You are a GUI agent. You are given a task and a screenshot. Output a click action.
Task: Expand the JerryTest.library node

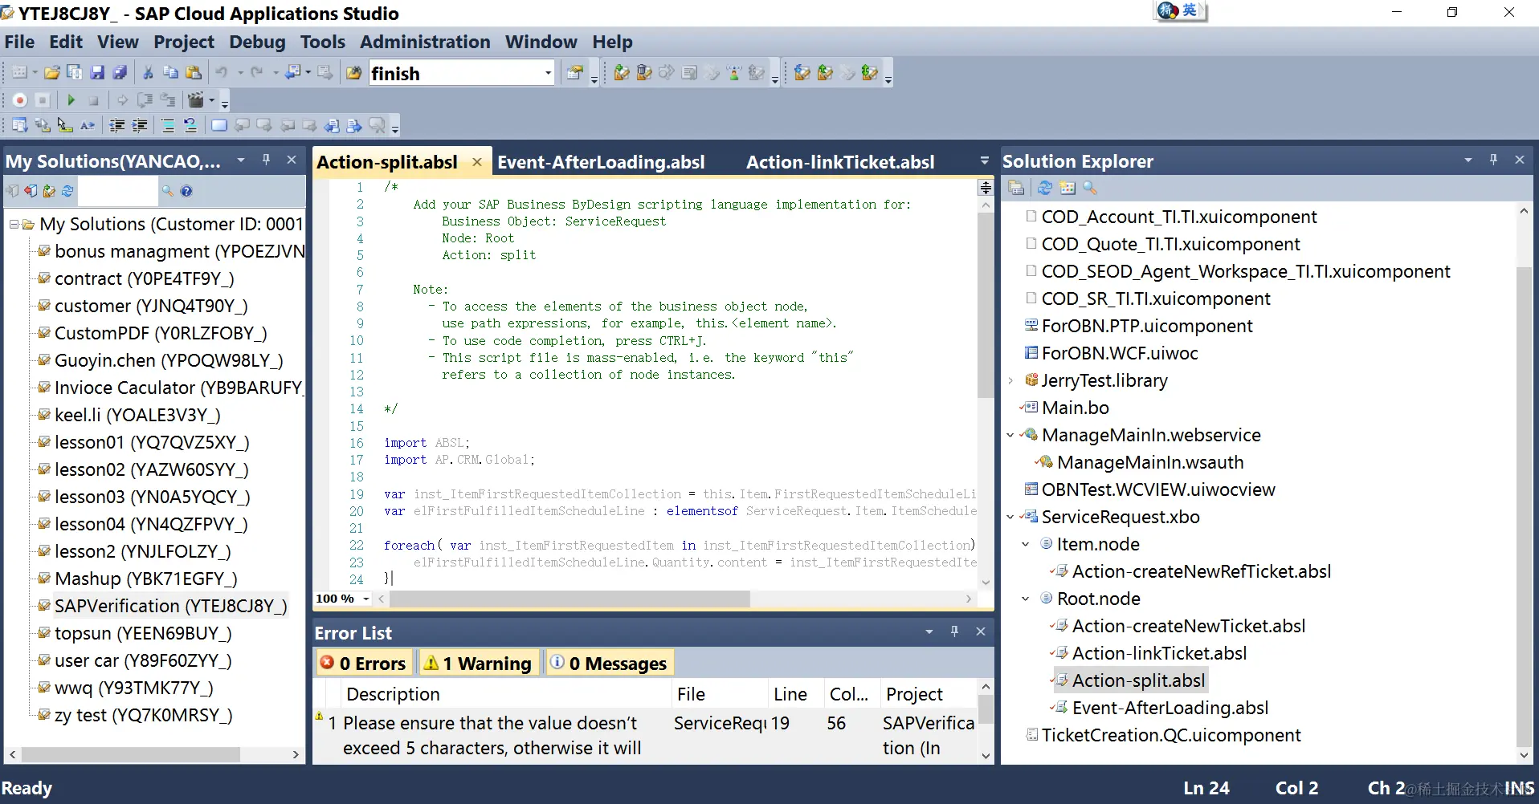(x=1010, y=380)
